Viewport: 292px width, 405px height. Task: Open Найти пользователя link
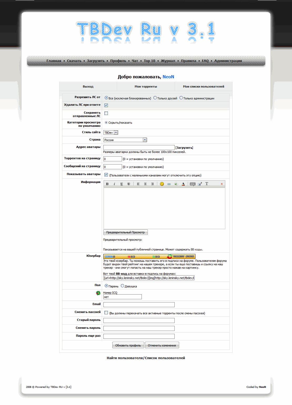[x=125, y=358]
